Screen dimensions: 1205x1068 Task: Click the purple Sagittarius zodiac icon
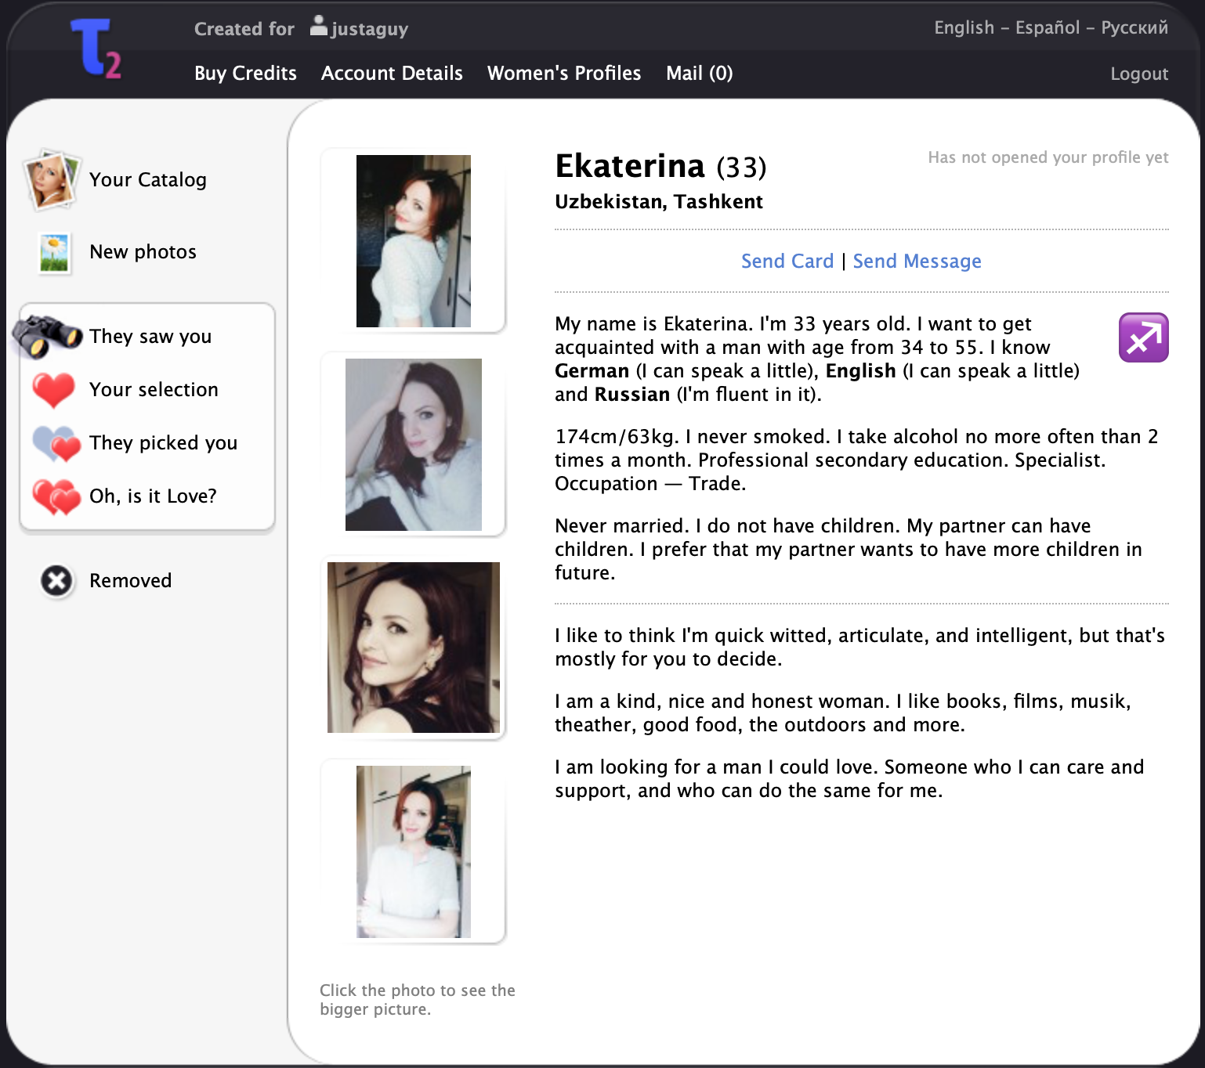pyautogui.click(x=1143, y=337)
